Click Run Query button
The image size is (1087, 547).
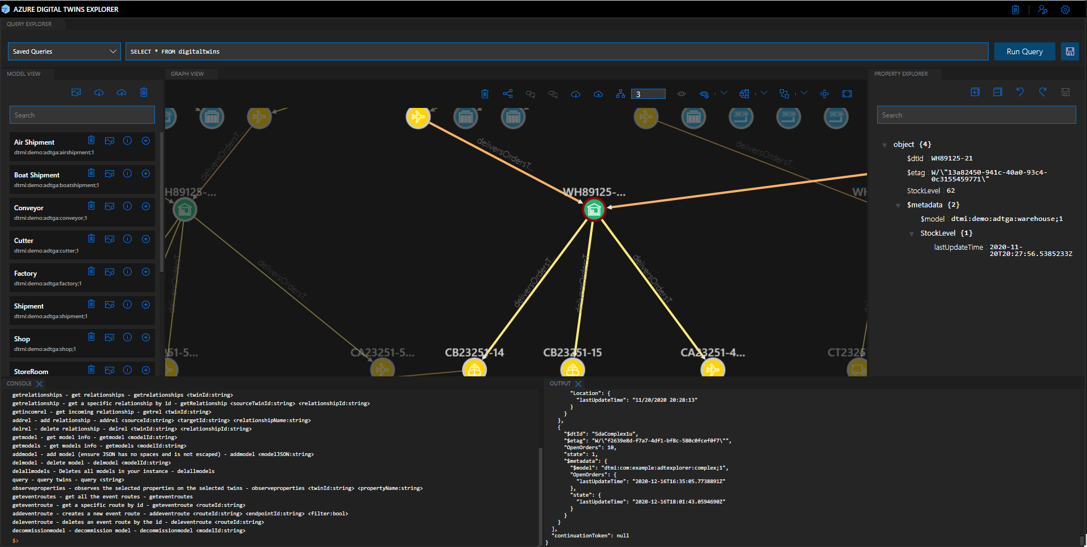pos(1025,51)
